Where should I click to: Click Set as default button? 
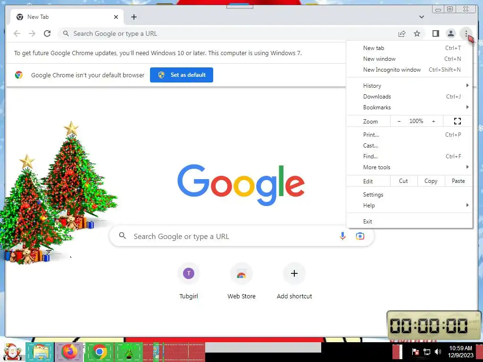(182, 75)
